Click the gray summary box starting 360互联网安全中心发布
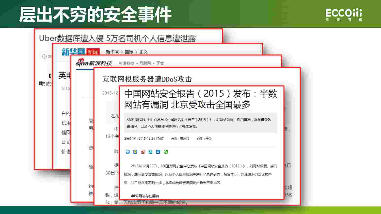This screenshot has height=214, width=381. (200, 123)
